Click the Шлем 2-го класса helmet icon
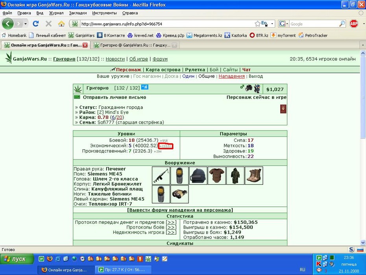366x275 pixels. (198, 175)
